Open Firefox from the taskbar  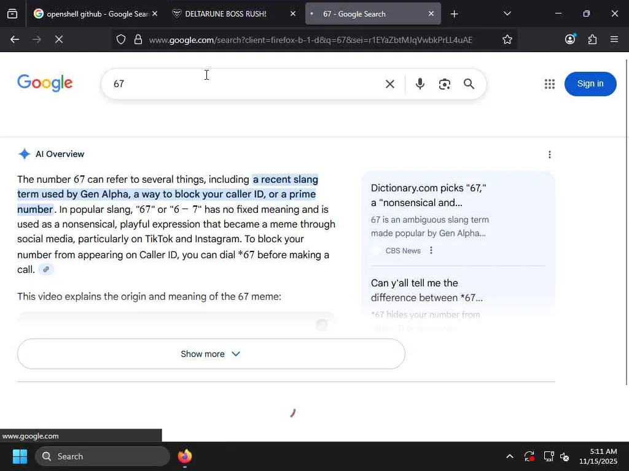(x=184, y=456)
